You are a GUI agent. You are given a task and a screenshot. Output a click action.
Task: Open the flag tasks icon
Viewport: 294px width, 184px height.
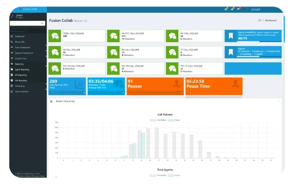pyautogui.click(x=239, y=9)
